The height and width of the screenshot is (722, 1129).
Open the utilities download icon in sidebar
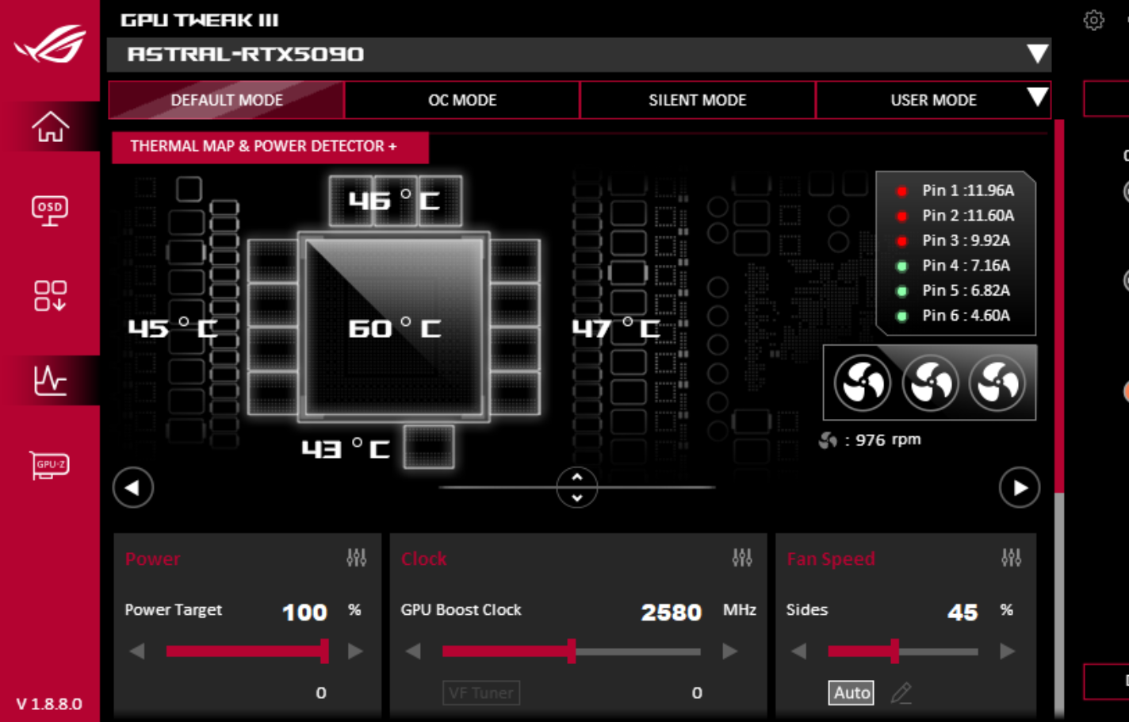click(50, 295)
